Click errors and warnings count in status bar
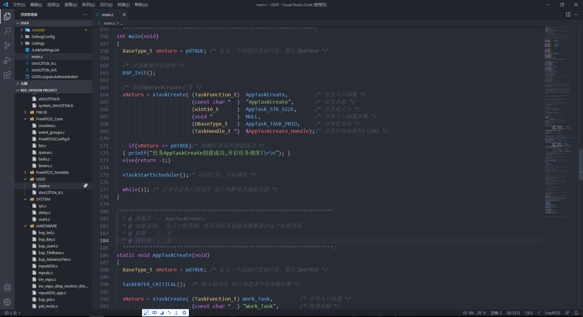The height and width of the screenshot is (317, 583). pos(12,313)
